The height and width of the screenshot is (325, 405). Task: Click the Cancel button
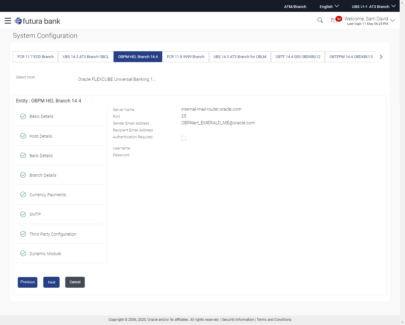pos(75,282)
